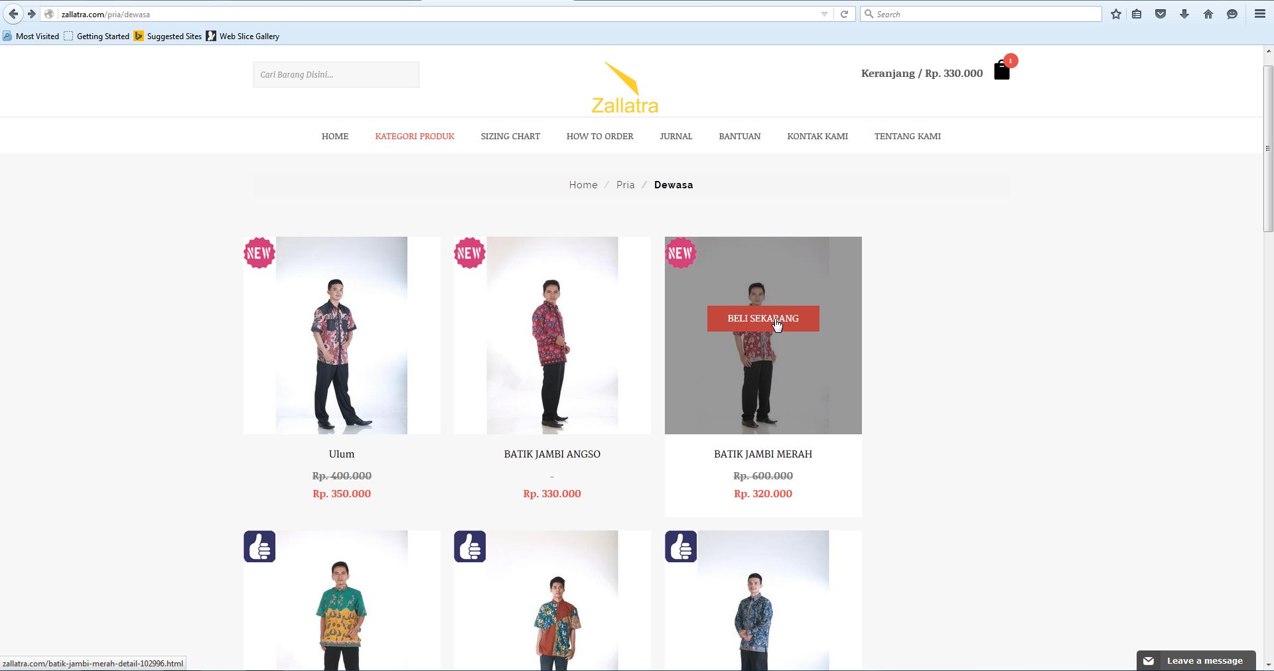Click the Ulum product photo
The width and height of the screenshot is (1274, 671).
tap(342, 335)
